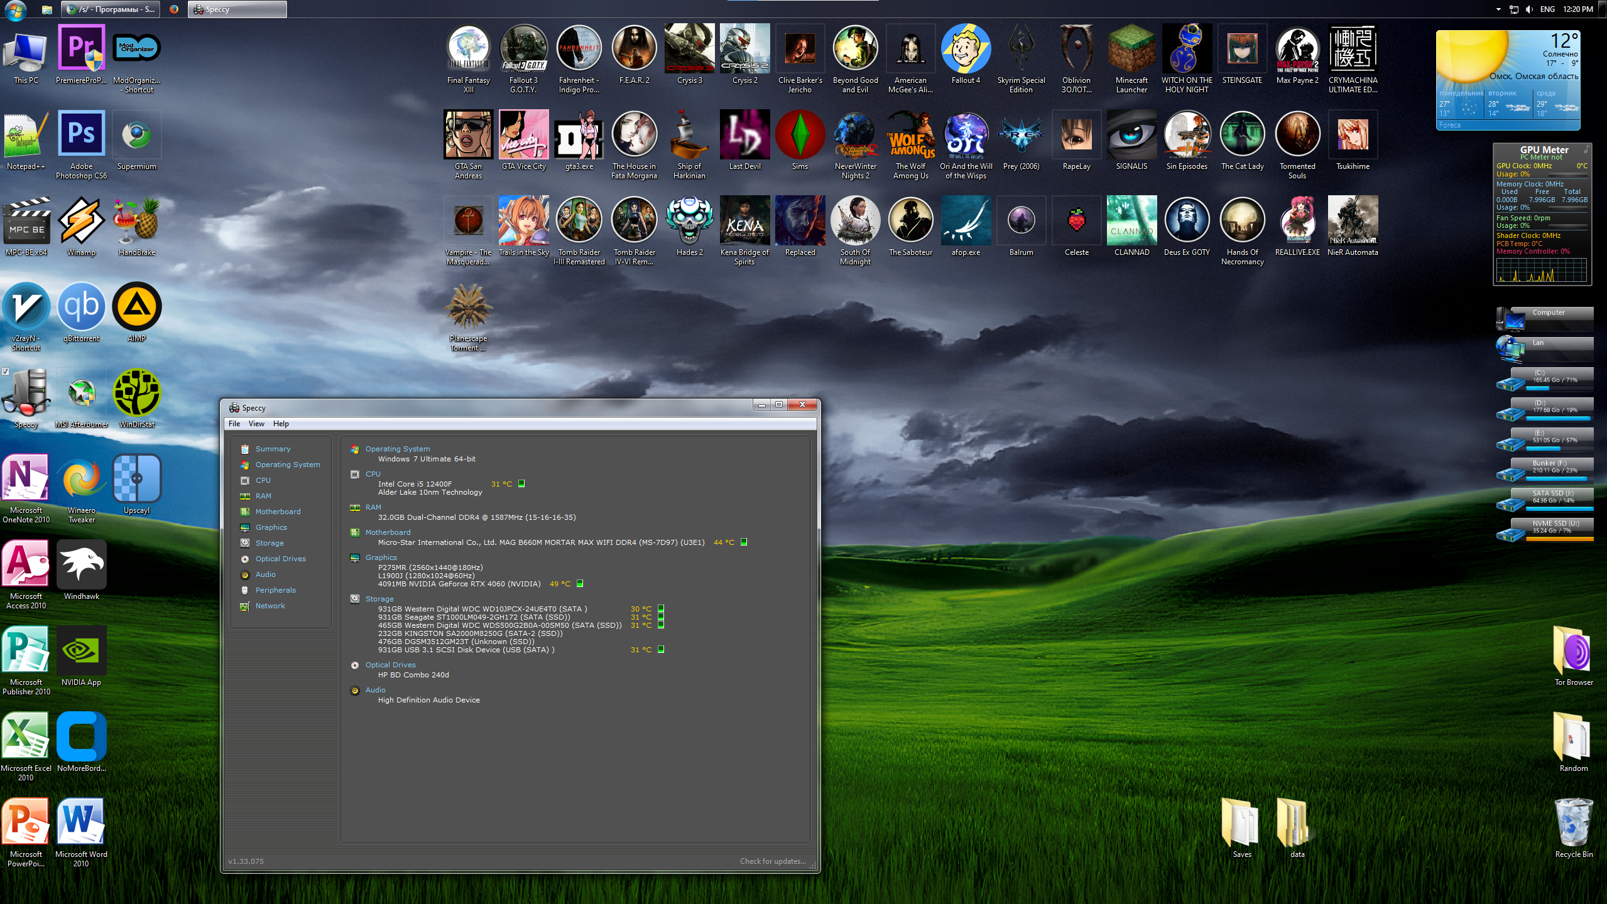Select the Winamp desktop icon
This screenshot has height=904, width=1607.
81,227
